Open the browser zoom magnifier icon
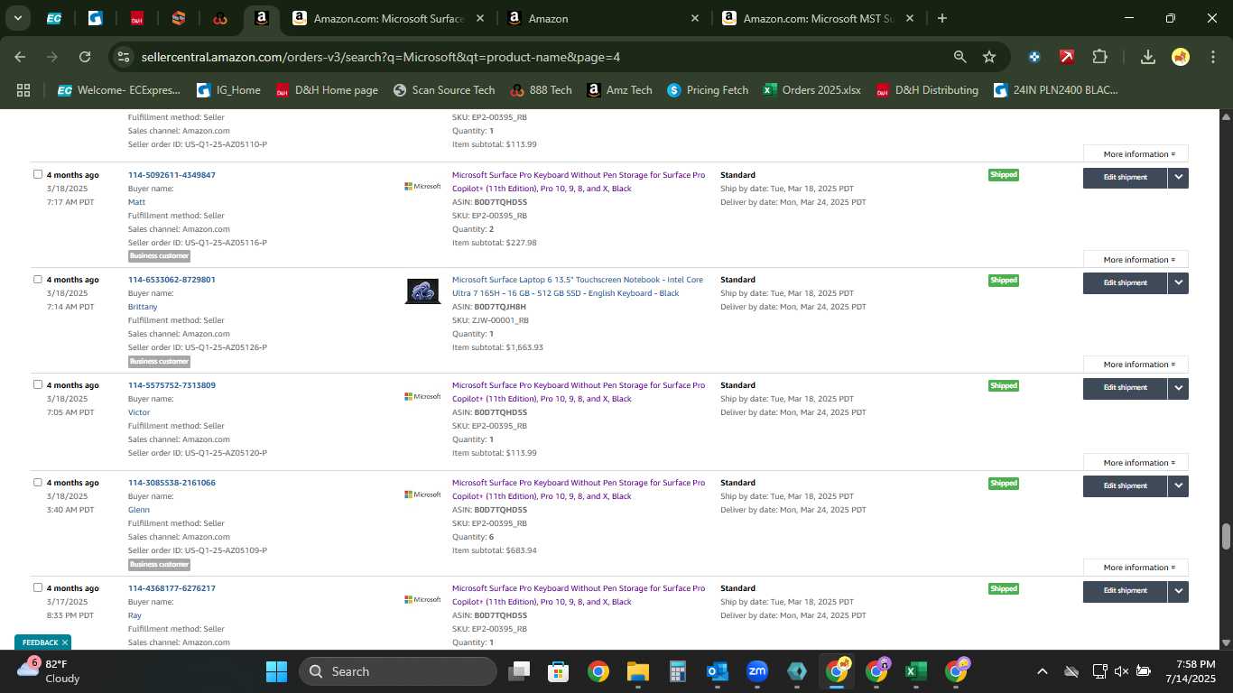Viewport: 1233px width, 693px height. click(960, 57)
